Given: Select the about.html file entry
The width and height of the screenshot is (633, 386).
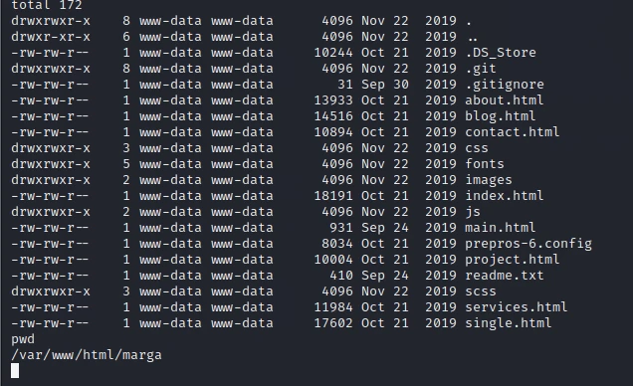Looking at the screenshot, I should click(x=505, y=100).
